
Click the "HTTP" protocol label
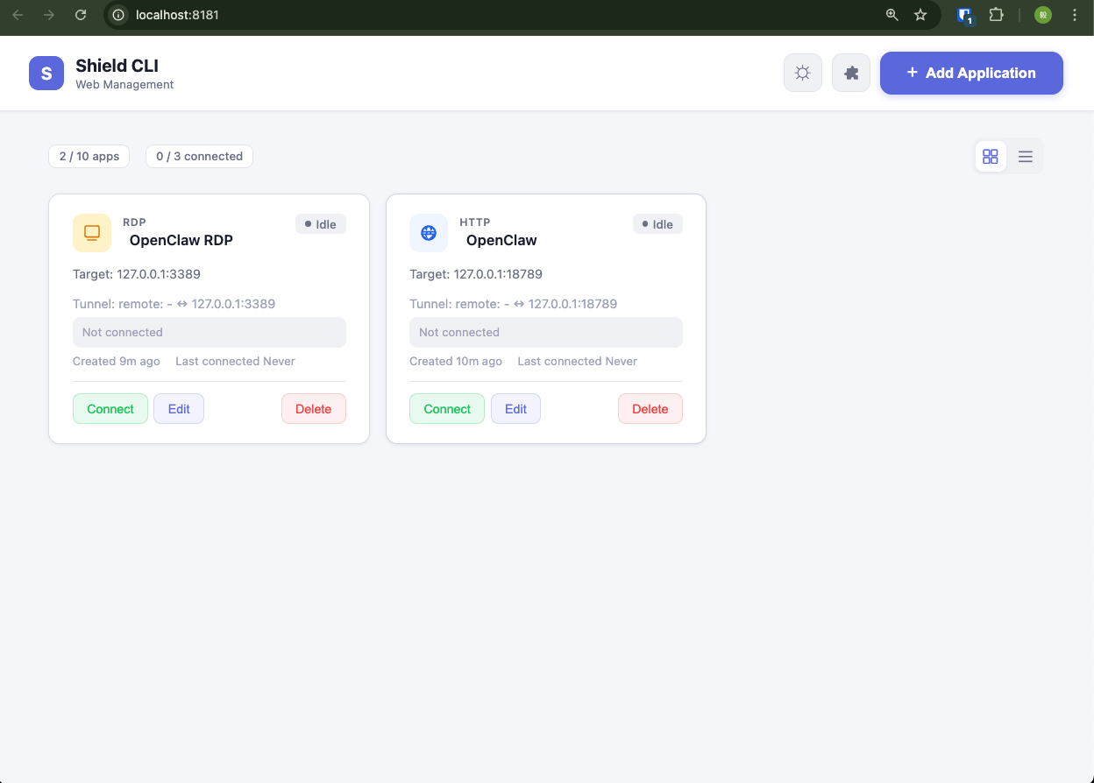pyautogui.click(x=475, y=222)
